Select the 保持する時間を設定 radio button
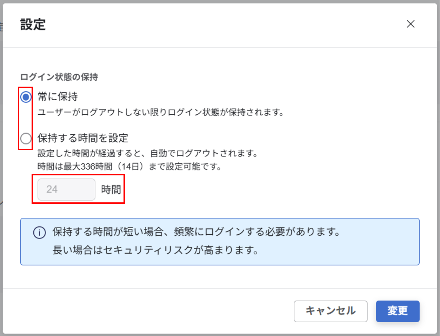The width and height of the screenshot is (440, 336). click(26, 139)
